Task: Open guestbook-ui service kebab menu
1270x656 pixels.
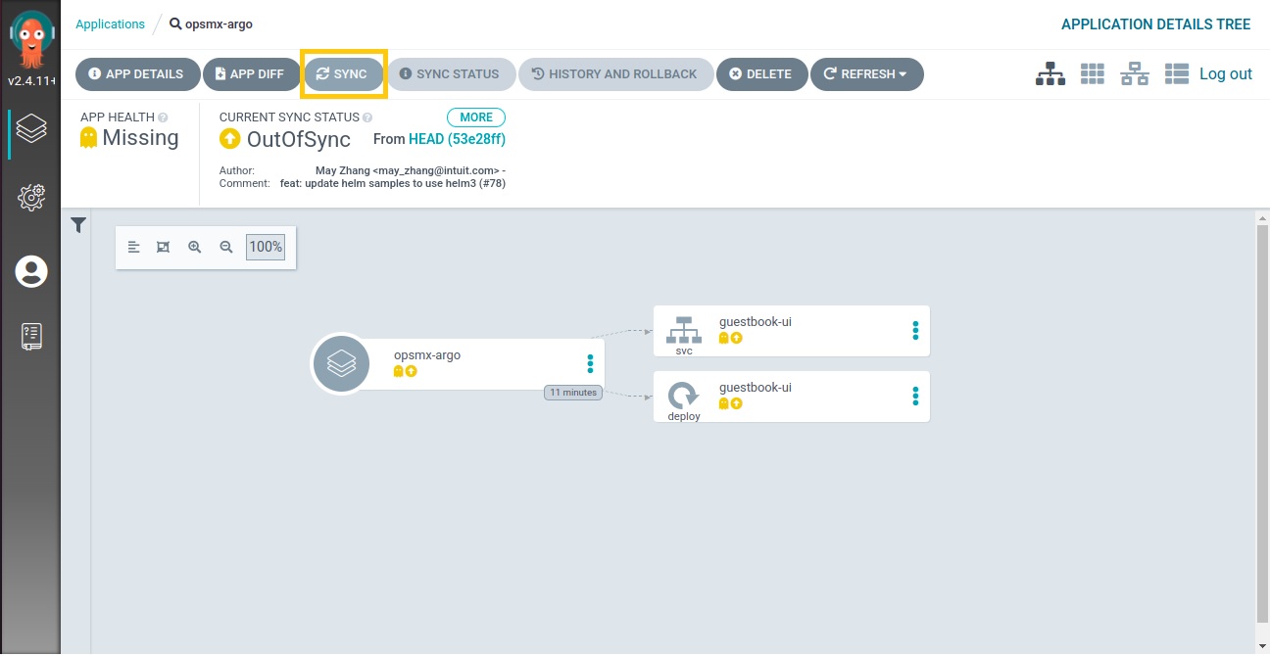Action: coord(915,331)
